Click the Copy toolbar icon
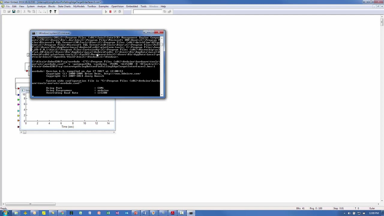 (x=29, y=11)
